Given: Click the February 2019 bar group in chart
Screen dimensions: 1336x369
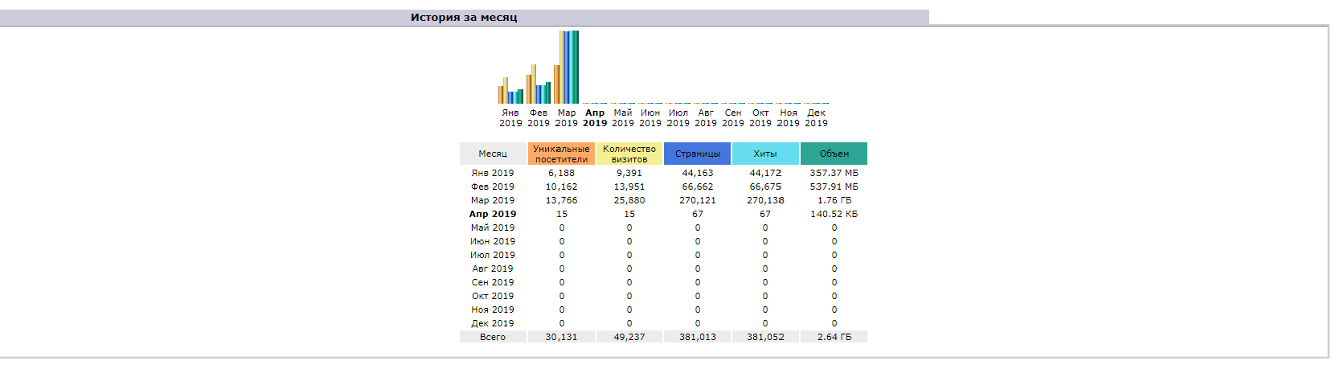Looking at the screenshot, I should [x=539, y=87].
